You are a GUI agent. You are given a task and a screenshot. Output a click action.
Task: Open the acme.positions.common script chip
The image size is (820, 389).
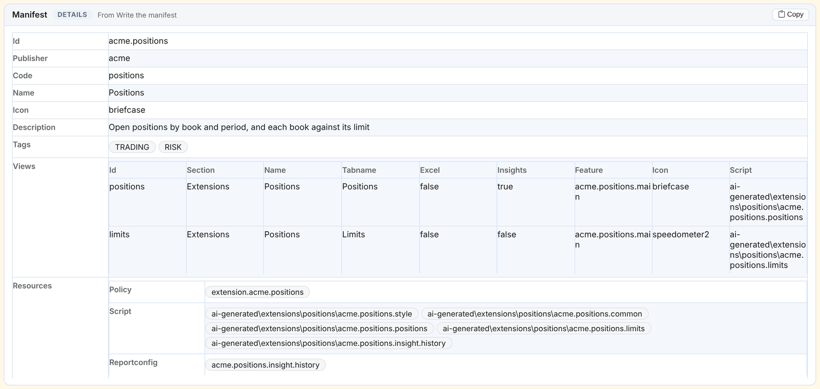(535, 314)
